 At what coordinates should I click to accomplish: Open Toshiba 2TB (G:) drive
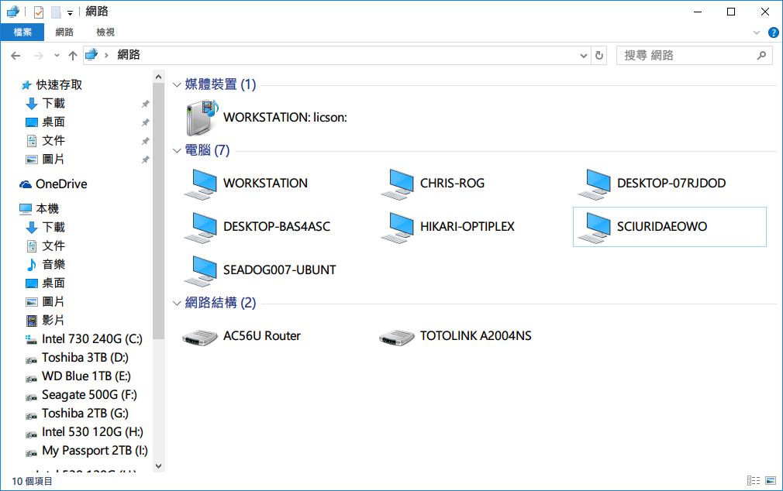click(x=77, y=414)
